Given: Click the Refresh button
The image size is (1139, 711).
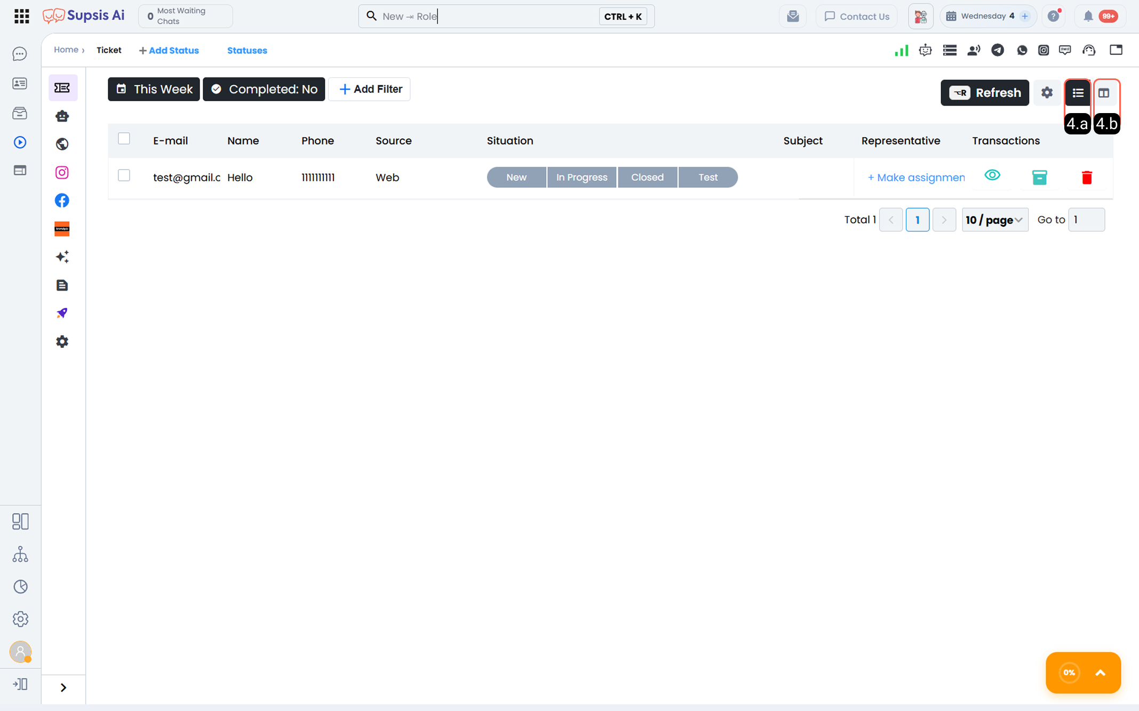Looking at the screenshot, I should pyautogui.click(x=985, y=93).
